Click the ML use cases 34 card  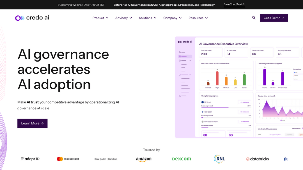[x=236, y=52]
